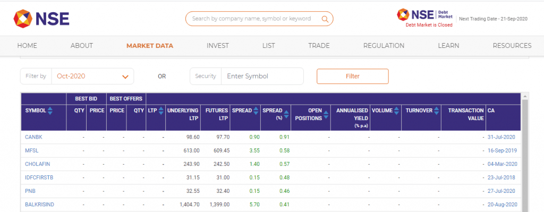
Task: Click the NSE logo at top left
Action: pyautogui.click(x=41, y=19)
